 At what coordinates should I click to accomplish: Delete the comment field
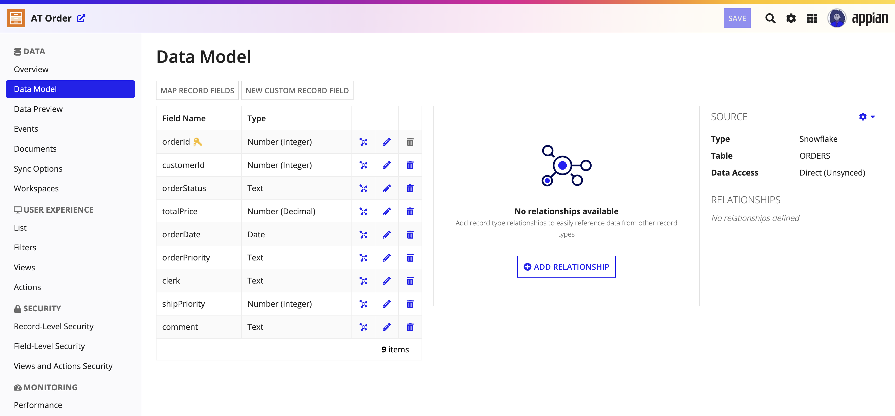coord(410,327)
